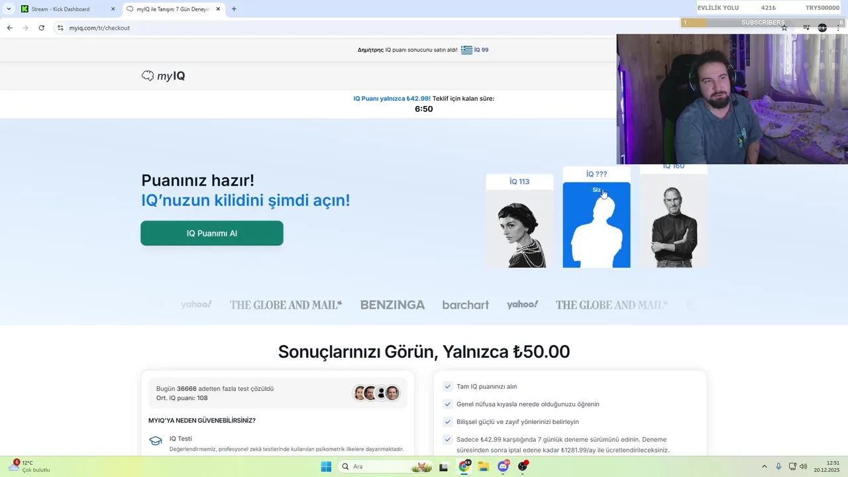Click the 'Sonuçlarınızı Görün, Yalnızca ₺50.00' heading
This screenshot has width=848, height=477.
tap(424, 352)
